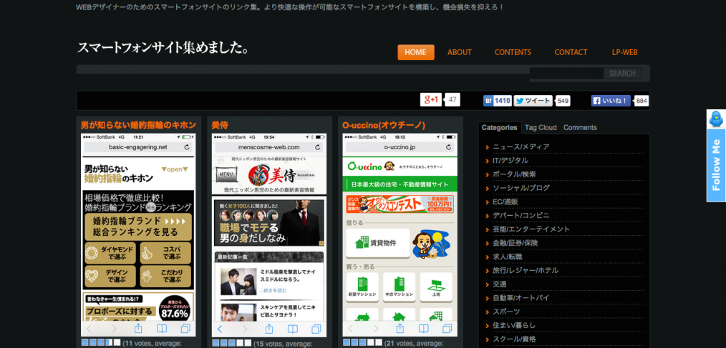Click the Facebook いいね！ button

(611, 101)
